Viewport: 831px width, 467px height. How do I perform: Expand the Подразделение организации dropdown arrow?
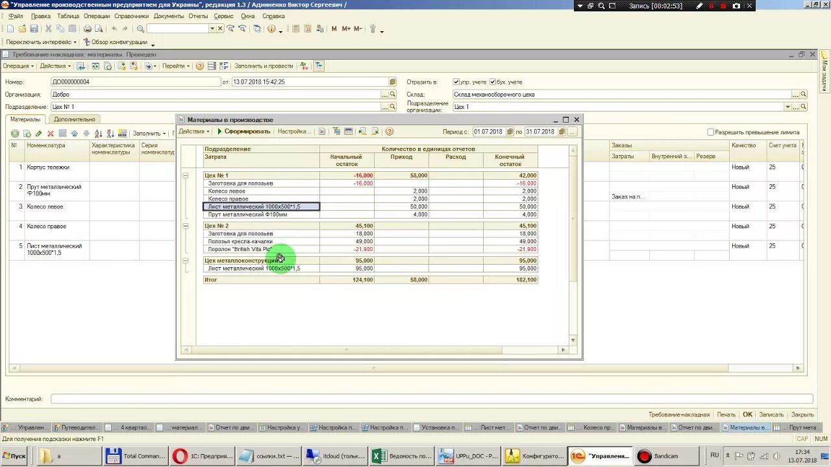coord(788,107)
